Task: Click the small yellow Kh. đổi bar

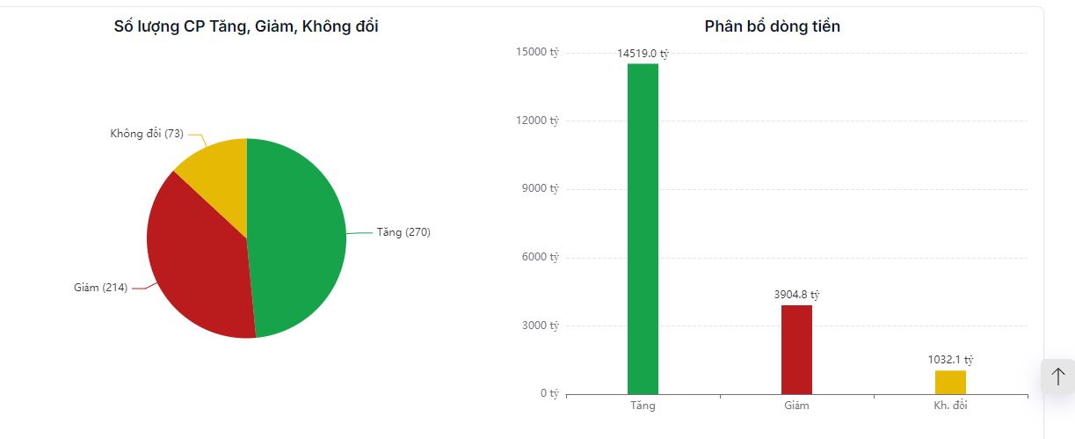Action: tap(950, 383)
